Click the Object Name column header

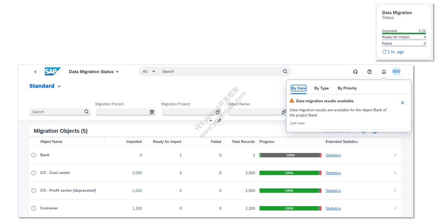(51, 142)
